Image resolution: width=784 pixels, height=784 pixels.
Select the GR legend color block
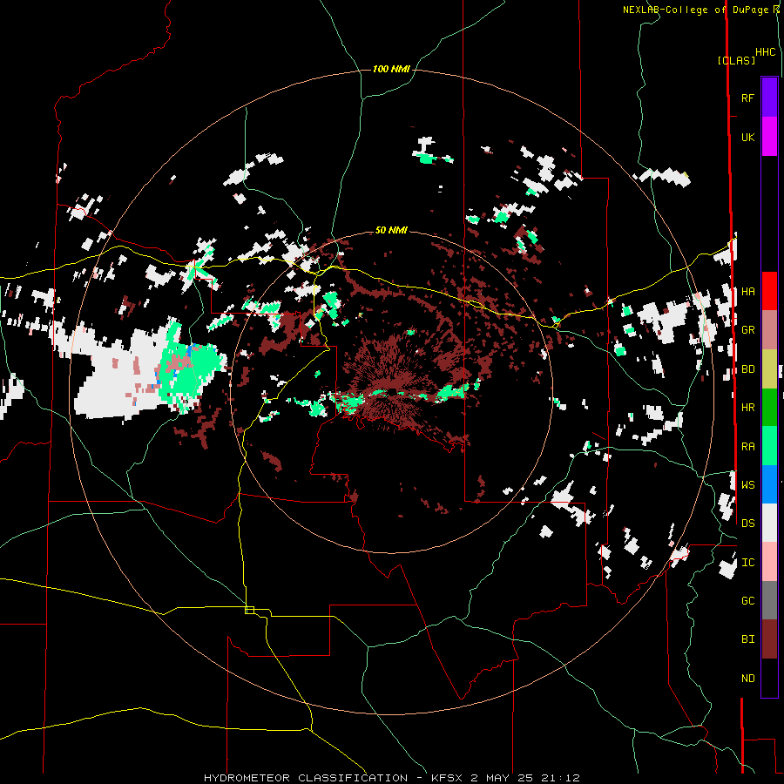769,330
